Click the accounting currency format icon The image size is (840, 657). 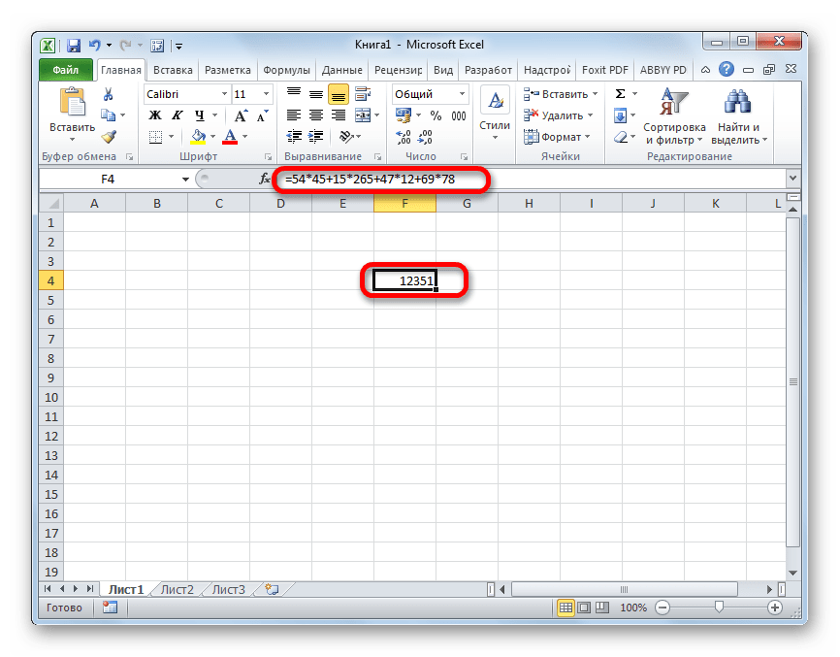pyautogui.click(x=404, y=115)
